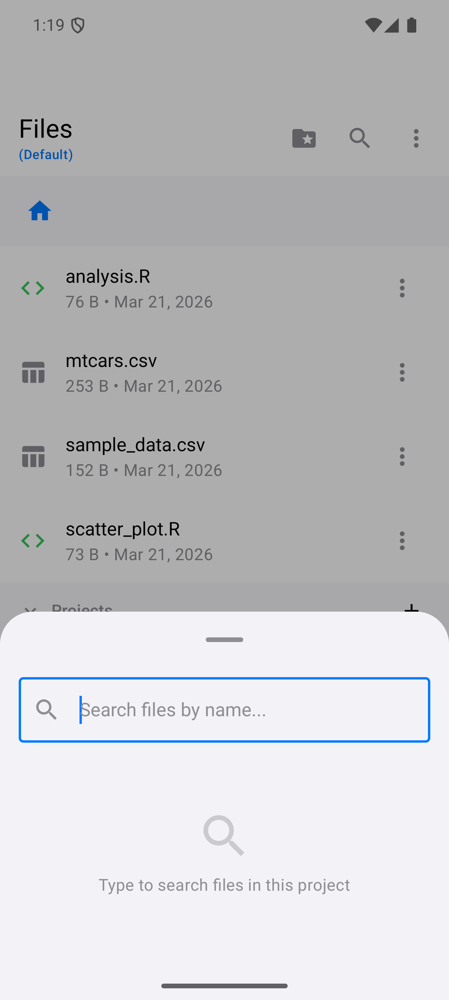449x1000 pixels.
Task: Tap the magnifier icon inside search field
Action: tap(46, 710)
